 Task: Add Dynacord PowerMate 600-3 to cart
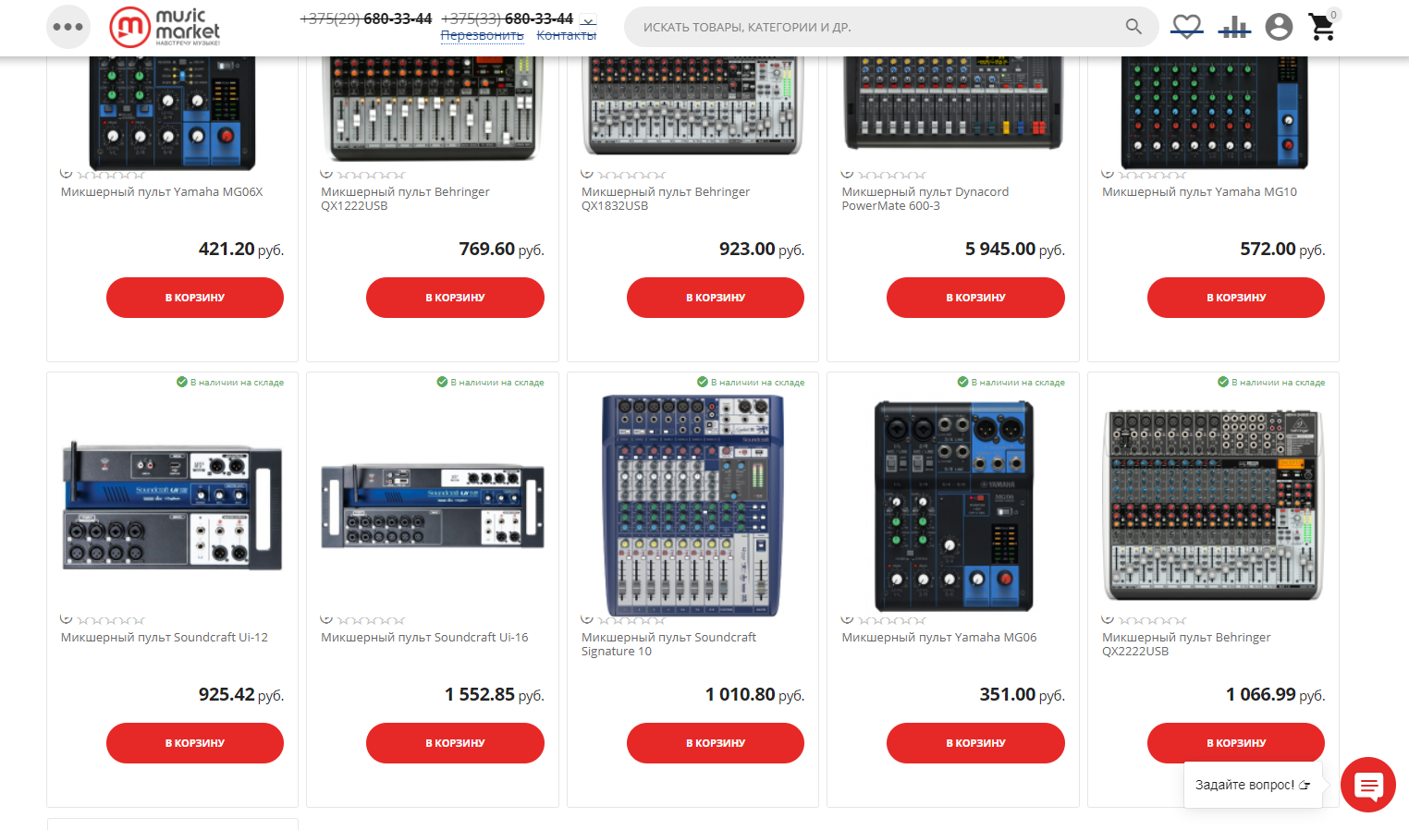(975, 298)
